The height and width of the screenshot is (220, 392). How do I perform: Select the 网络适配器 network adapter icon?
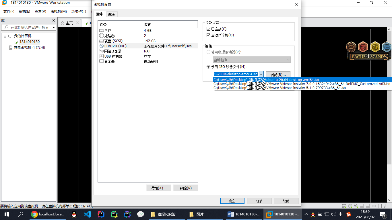pos(102,51)
